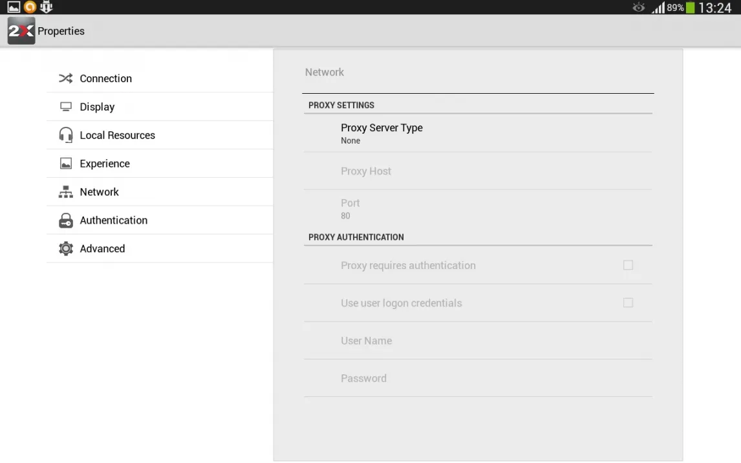The width and height of the screenshot is (741, 463).
Task: Click the Local Resources headphones icon
Action: tap(66, 135)
